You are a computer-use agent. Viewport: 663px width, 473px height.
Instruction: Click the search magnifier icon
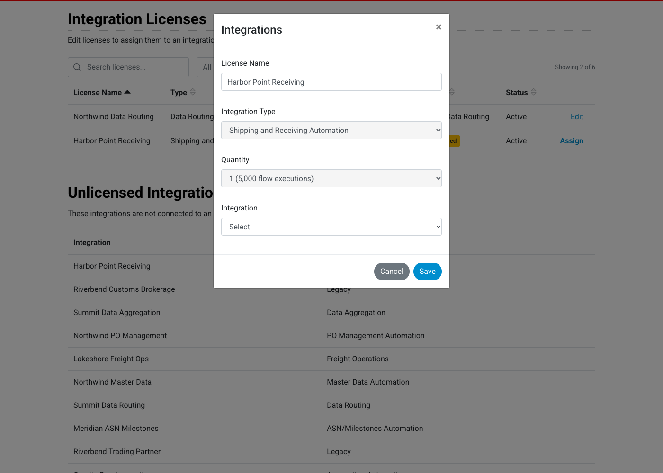click(x=77, y=67)
